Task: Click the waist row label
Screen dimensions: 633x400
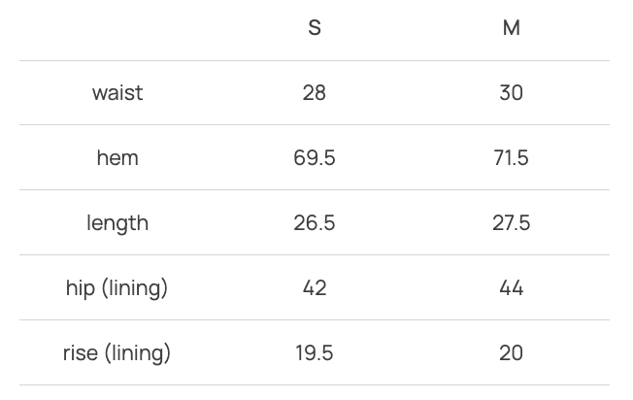Action: (x=117, y=93)
